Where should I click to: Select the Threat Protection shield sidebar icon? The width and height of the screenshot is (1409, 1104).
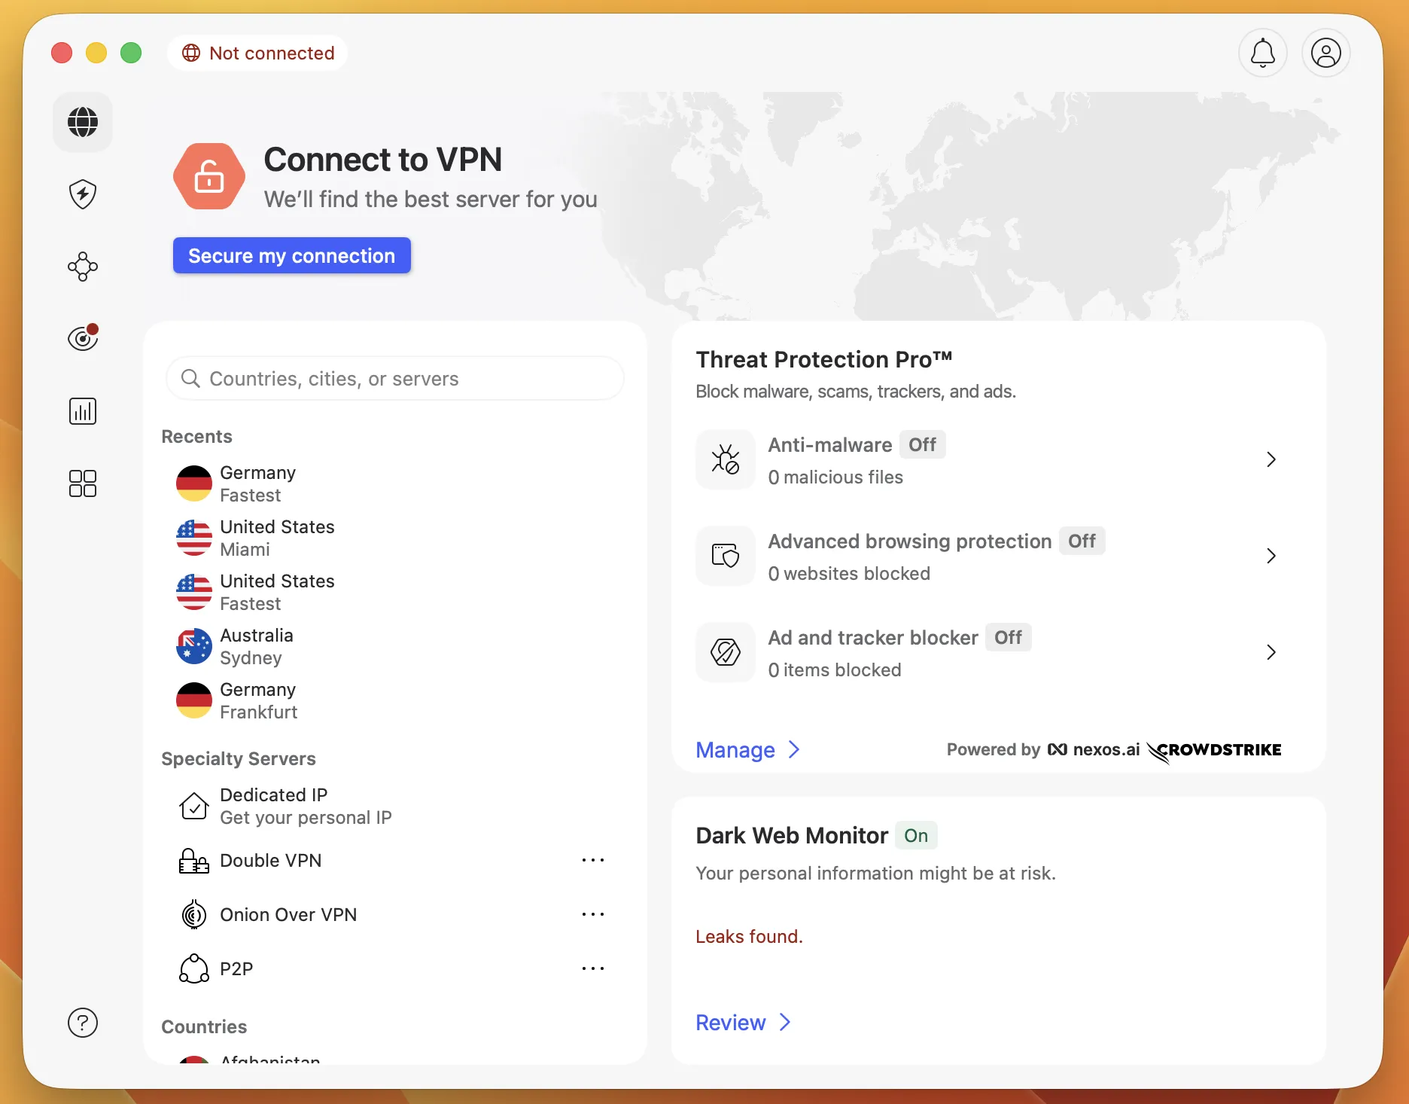coord(83,194)
